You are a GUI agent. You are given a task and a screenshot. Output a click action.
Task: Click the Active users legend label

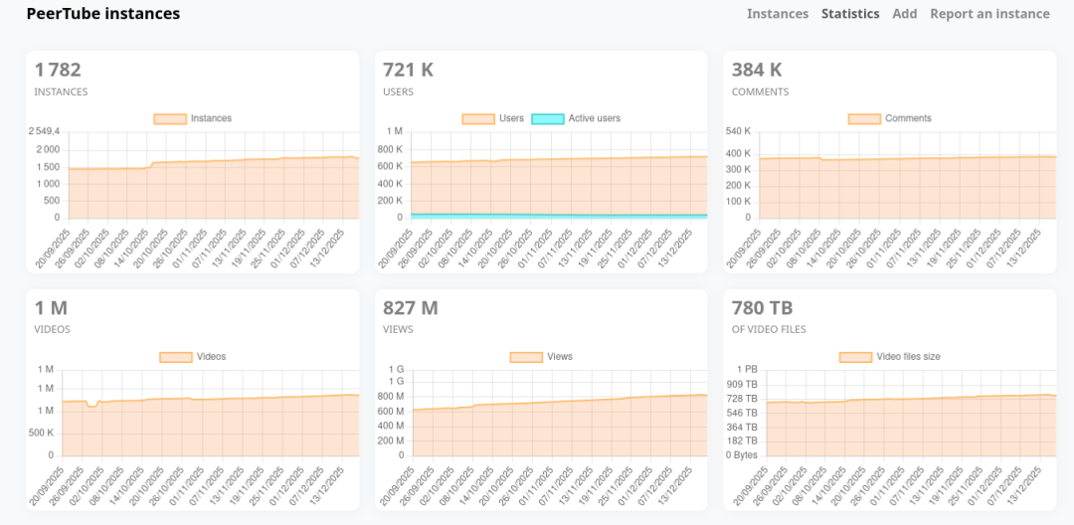594,119
